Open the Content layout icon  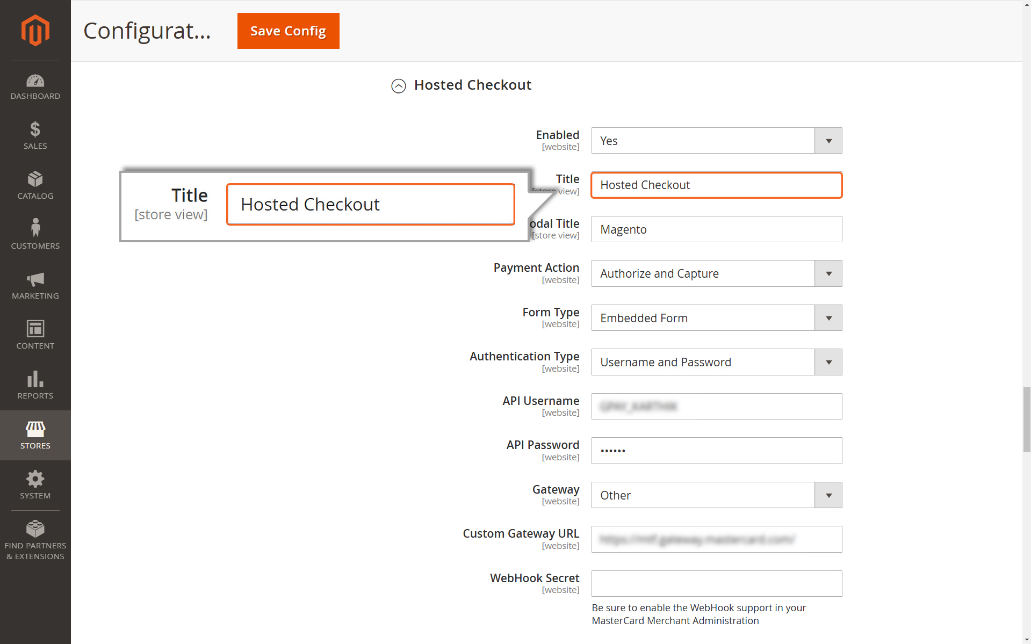point(35,328)
